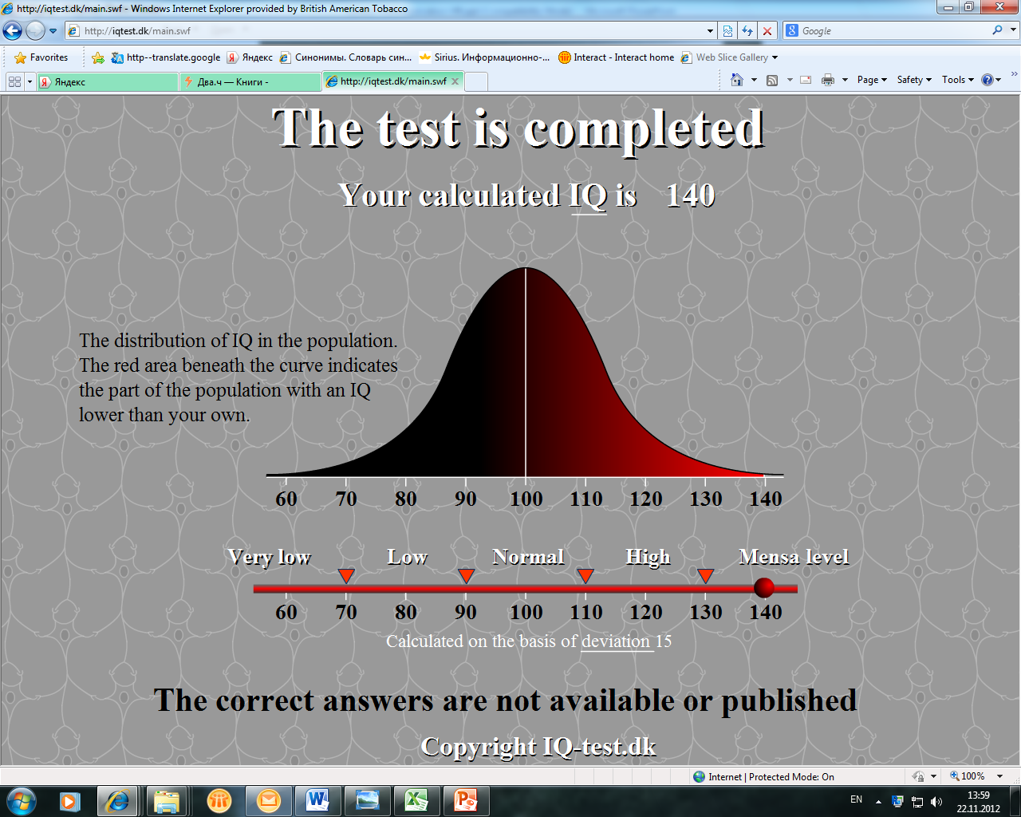Open the tab list dropdown beside Quick Tabs

click(x=30, y=81)
